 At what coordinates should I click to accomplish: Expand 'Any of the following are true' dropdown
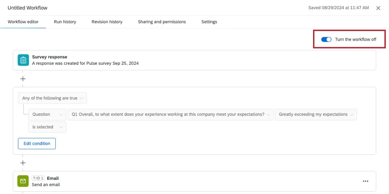click(x=52, y=98)
